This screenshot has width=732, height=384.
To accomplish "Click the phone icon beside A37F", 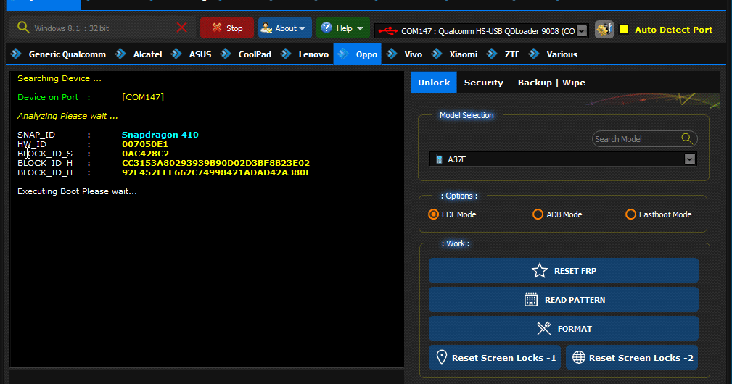I will (x=439, y=159).
